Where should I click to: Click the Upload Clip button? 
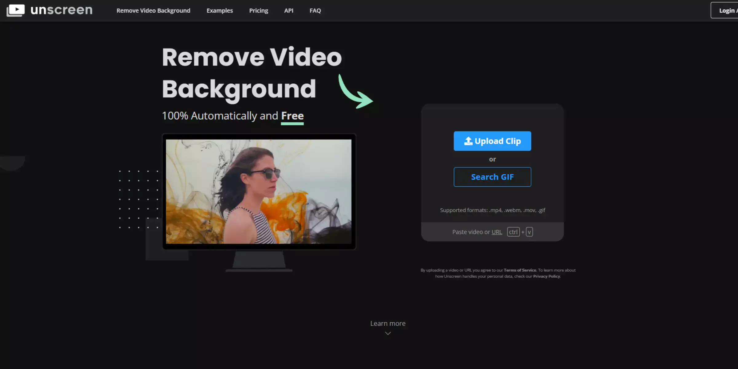pos(492,141)
